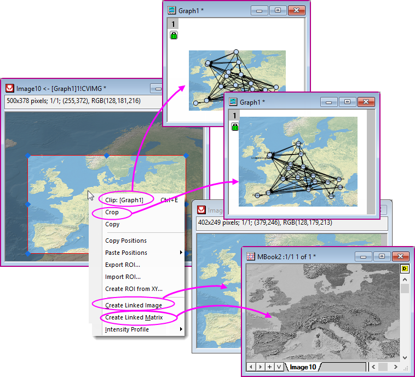This screenshot has width=415, height=377.
Task: Click the cropped Image window red icon
Action: click(x=201, y=210)
